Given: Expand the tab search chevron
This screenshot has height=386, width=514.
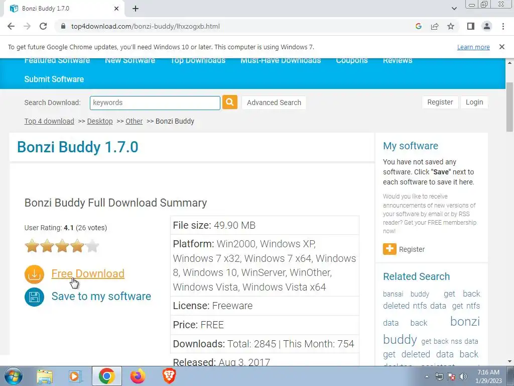Looking at the screenshot, I should [x=454, y=9].
